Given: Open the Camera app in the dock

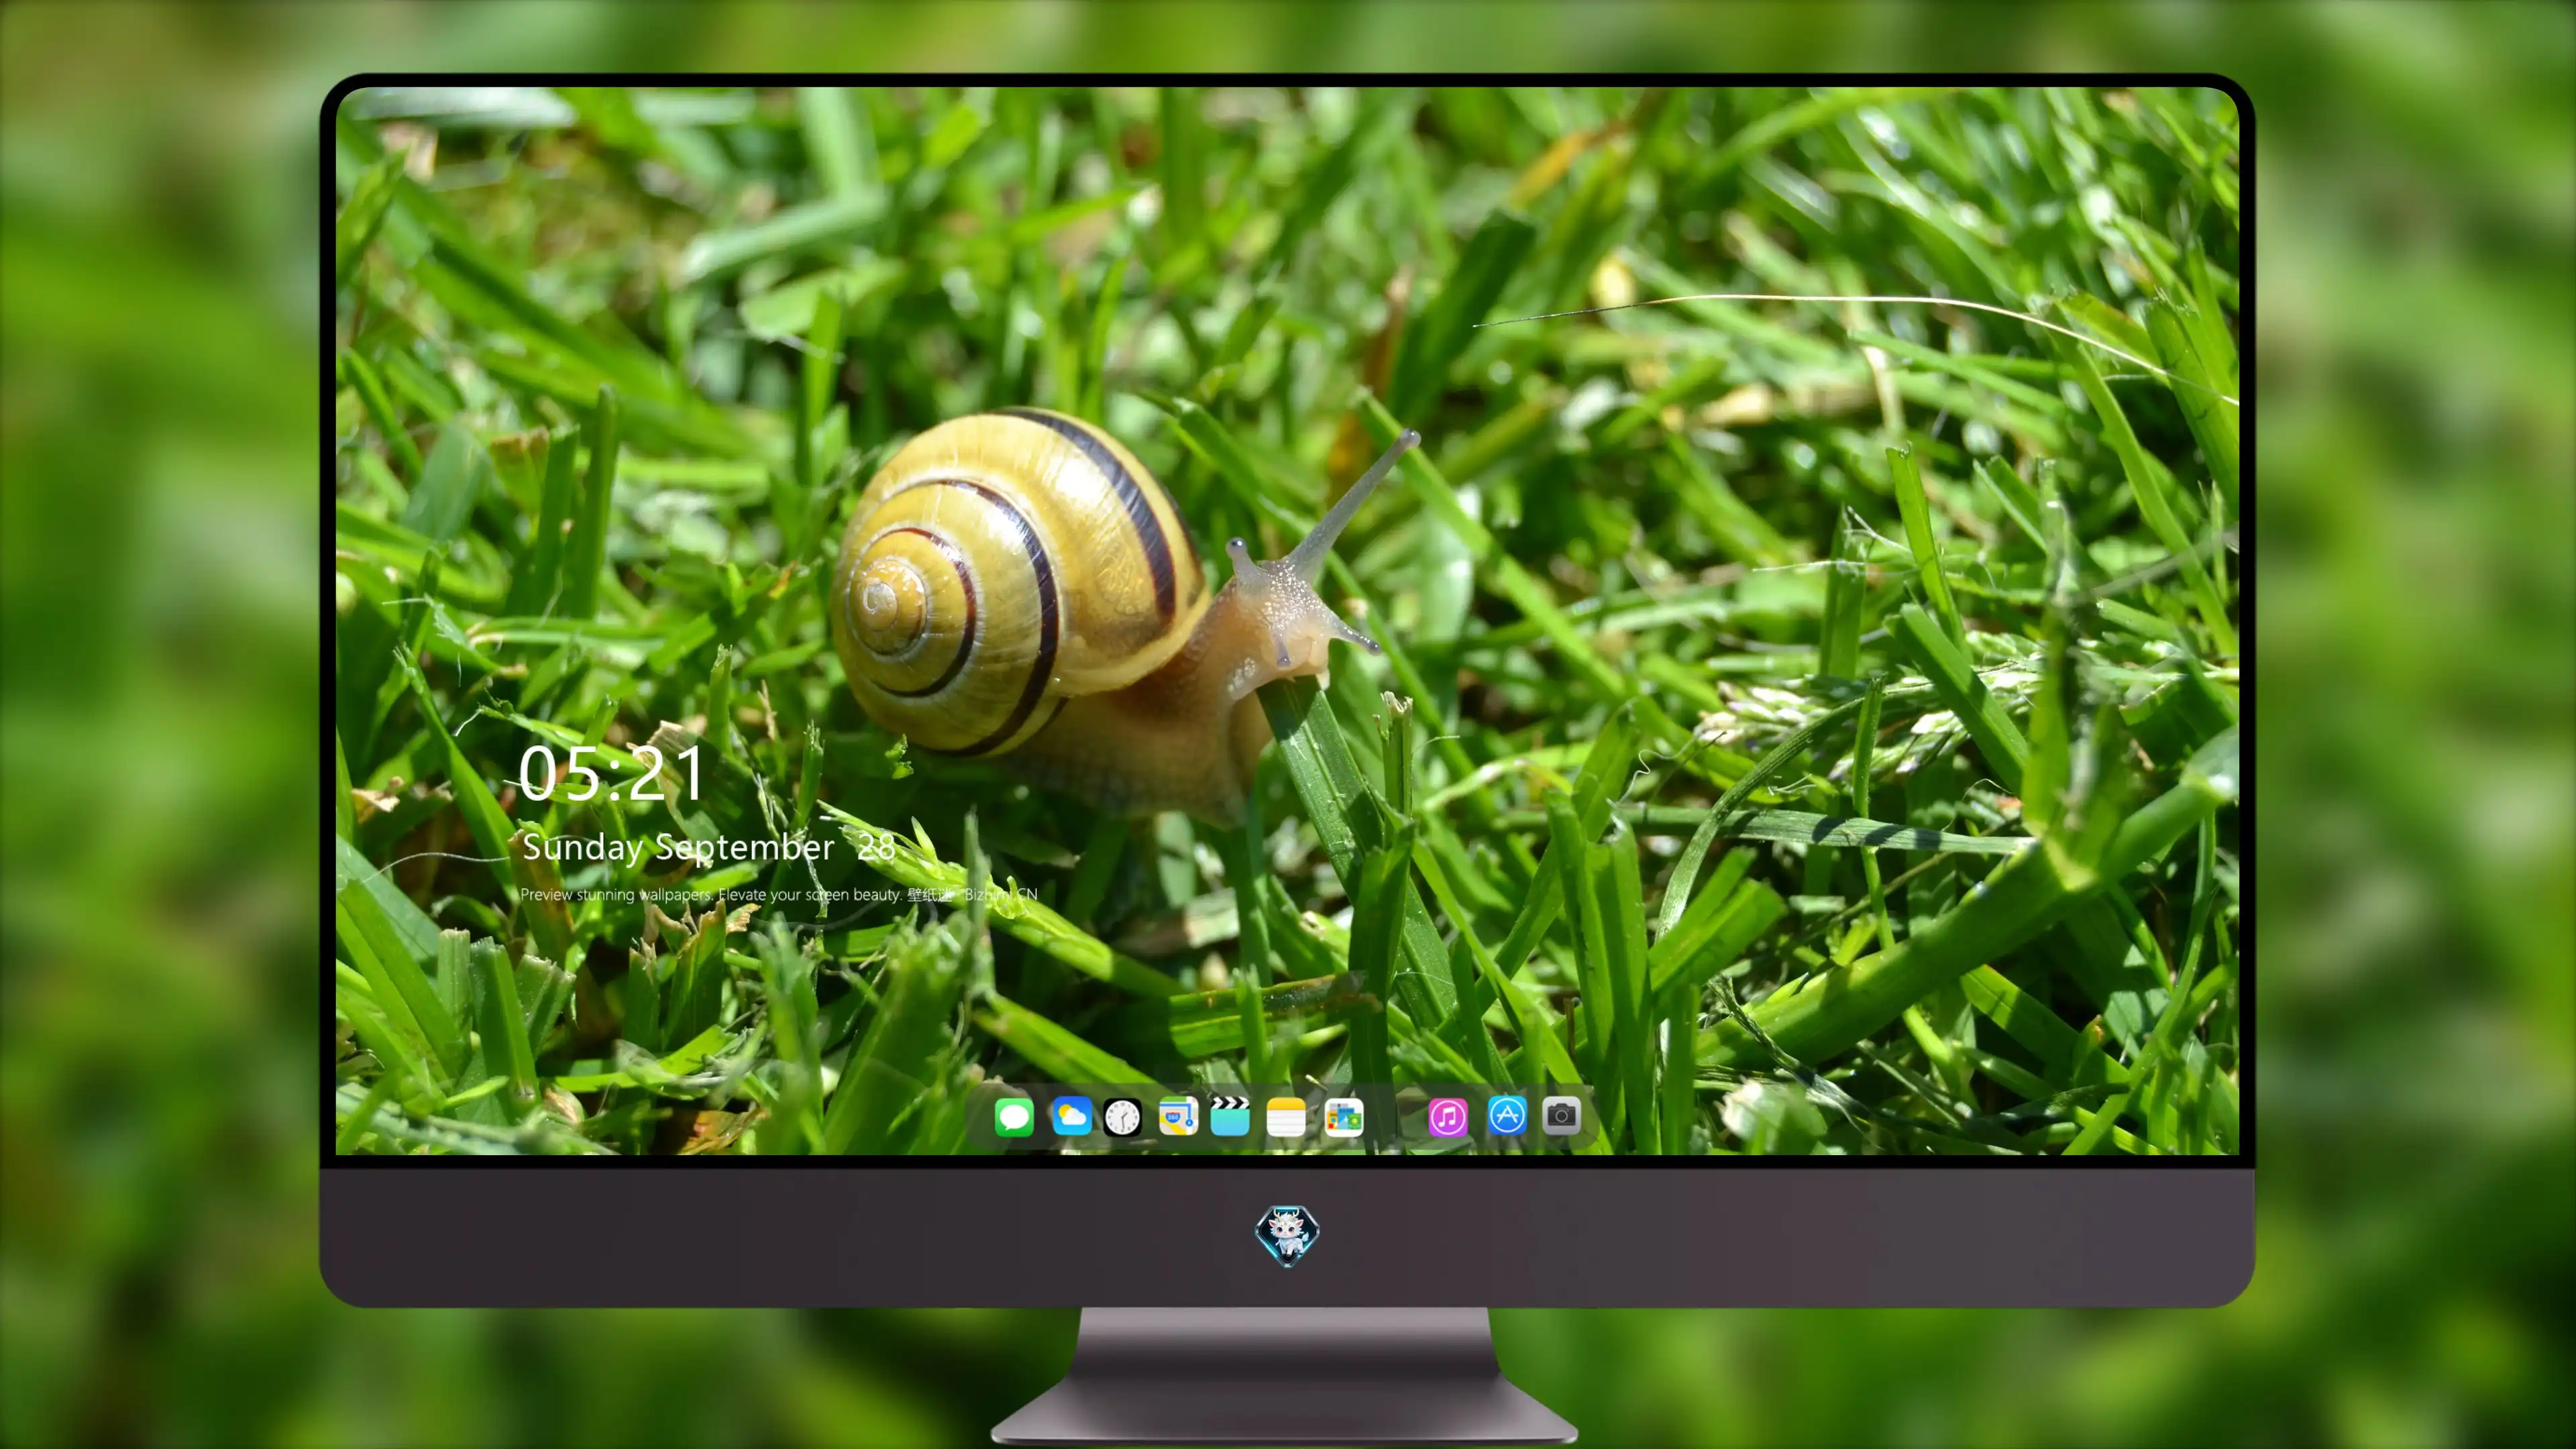Looking at the screenshot, I should click(1561, 1115).
